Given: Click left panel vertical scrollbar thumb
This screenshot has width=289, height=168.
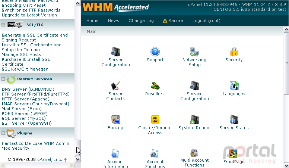Looking at the screenshot, I should point(78,147).
